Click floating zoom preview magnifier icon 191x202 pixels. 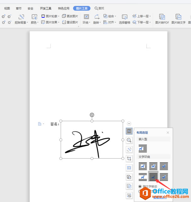click(129, 140)
